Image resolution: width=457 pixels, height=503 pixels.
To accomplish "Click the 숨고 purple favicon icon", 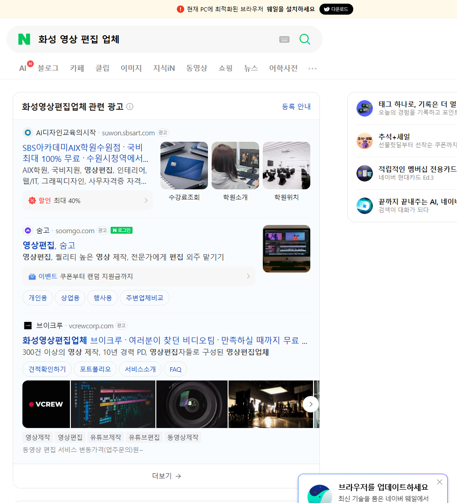I will click(x=28, y=230).
